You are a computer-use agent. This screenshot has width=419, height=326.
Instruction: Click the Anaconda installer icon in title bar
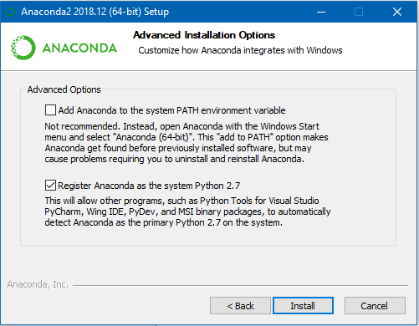(10, 12)
